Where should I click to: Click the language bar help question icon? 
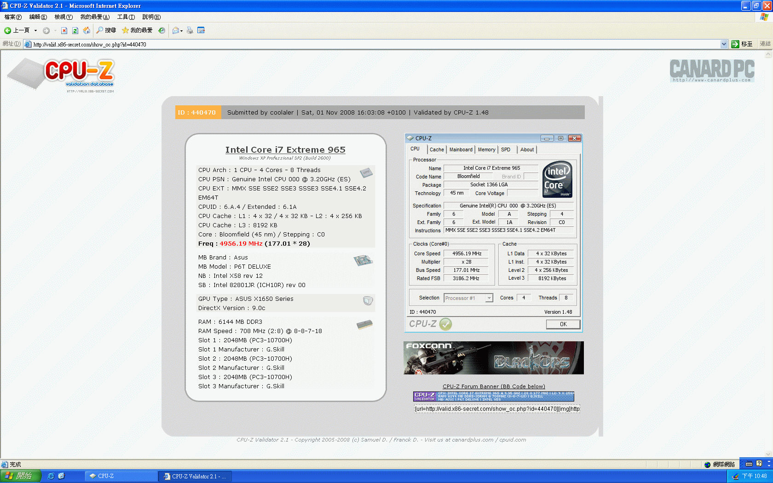pyautogui.click(x=759, y=464)
